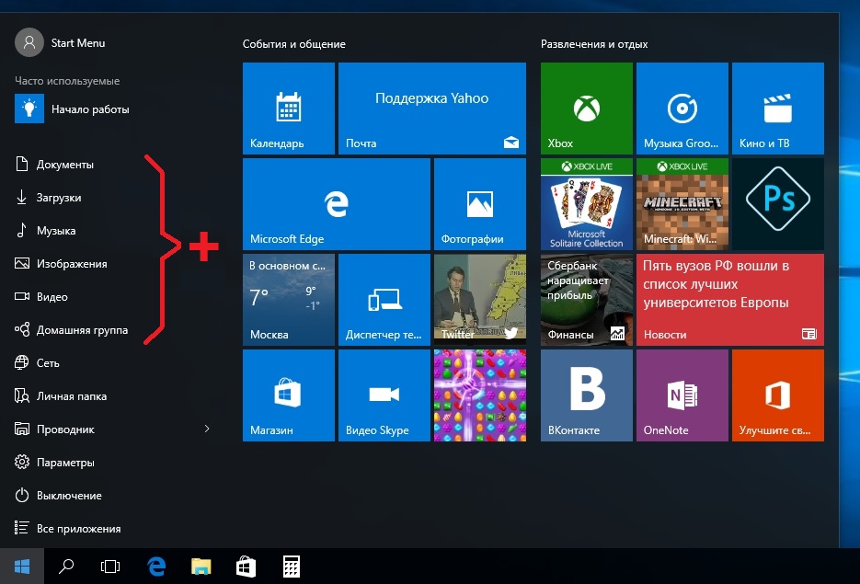Image resolution: width=860 pixels, height=584 pixels.
Task: Open the Candy Crush game tile
Action: 480,395
